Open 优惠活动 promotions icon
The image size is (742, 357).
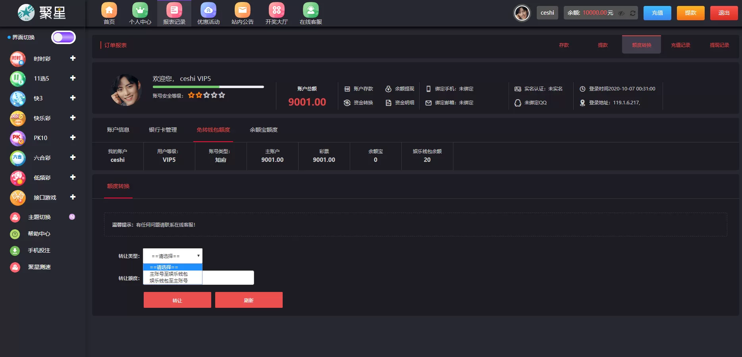click(208, 10)
